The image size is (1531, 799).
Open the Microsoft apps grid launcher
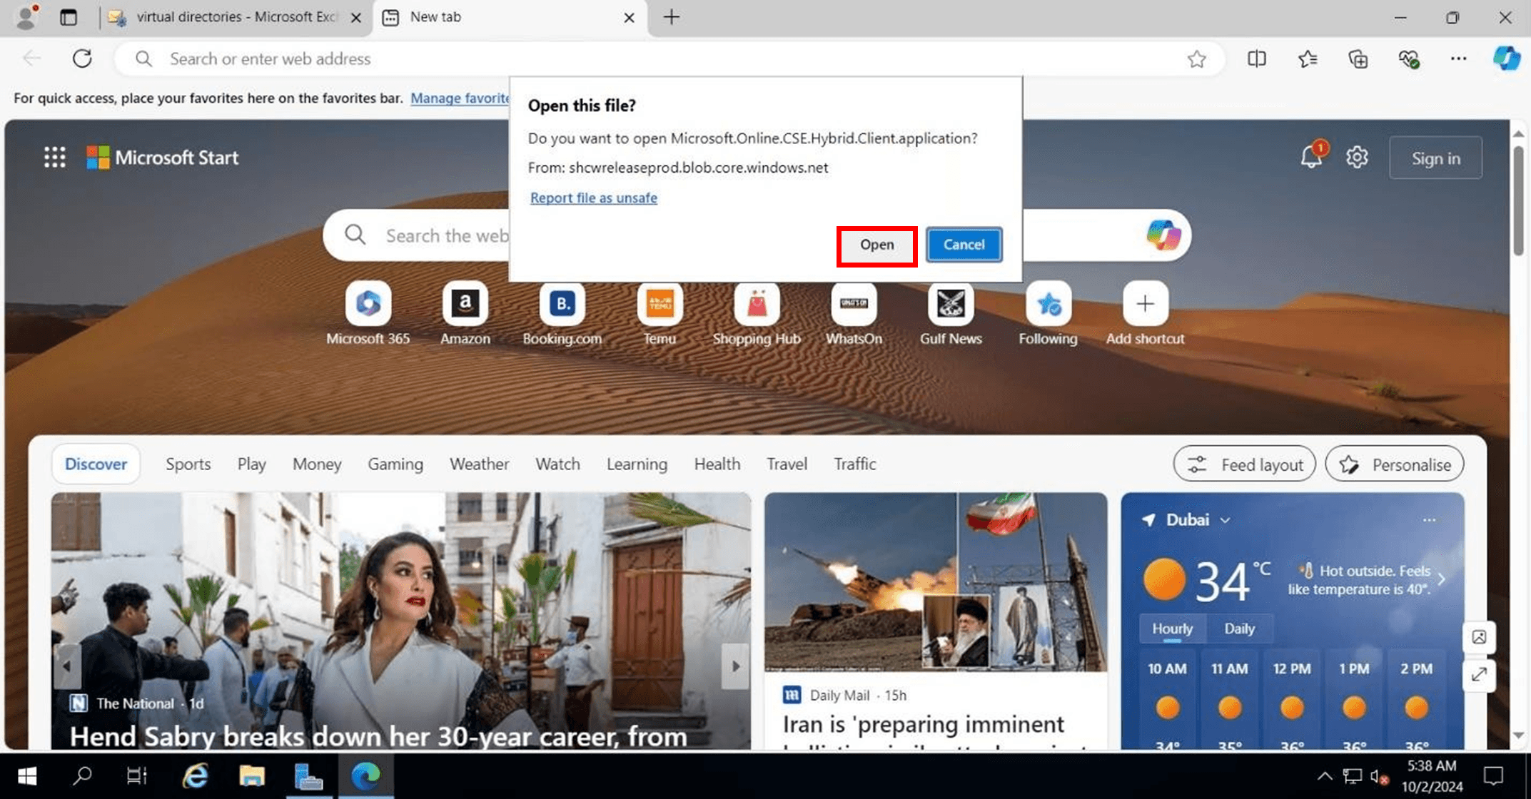(54, 157)
